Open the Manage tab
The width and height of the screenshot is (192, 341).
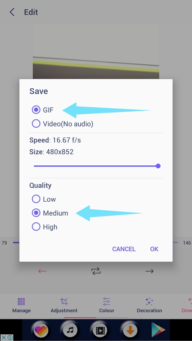click(x=21, y=305)
